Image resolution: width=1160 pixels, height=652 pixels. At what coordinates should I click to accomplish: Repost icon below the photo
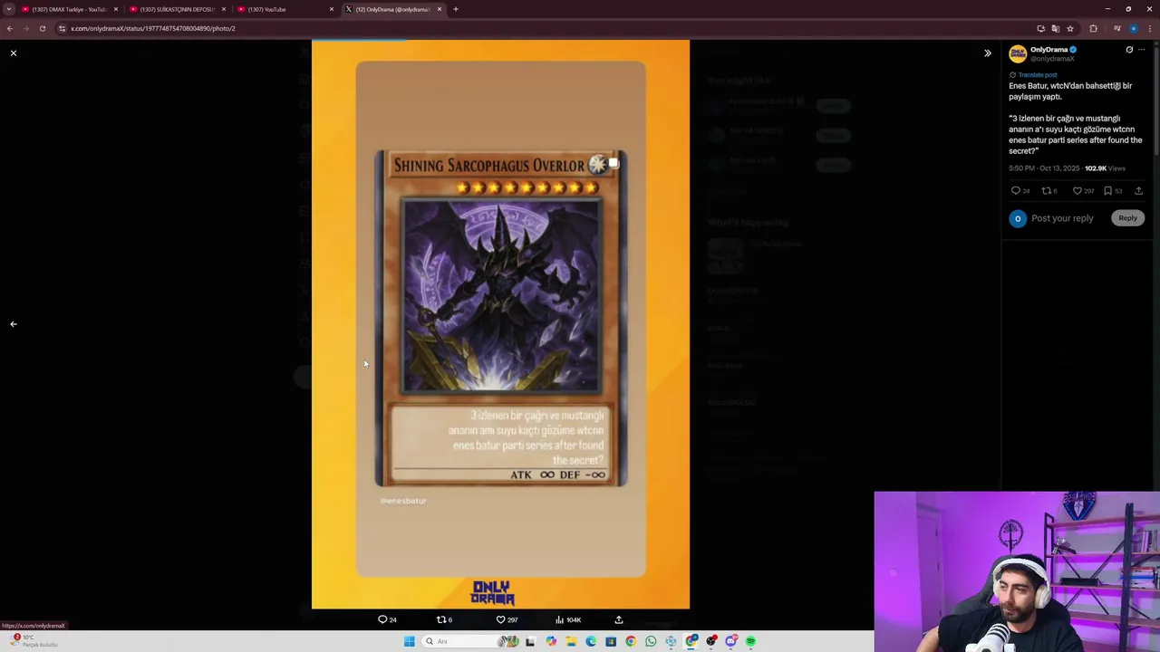coord(444,619)
